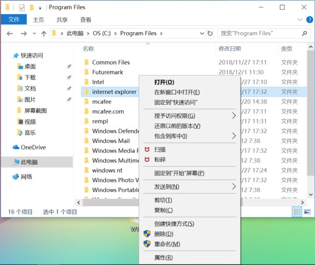Click the Forward navigation arrow
315x265 pixels.
click(x=24, y=34)
